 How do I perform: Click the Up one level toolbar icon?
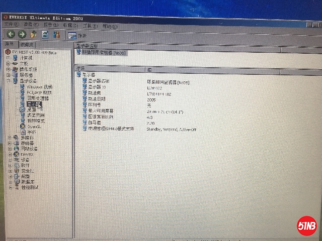(x=34, y=35)
